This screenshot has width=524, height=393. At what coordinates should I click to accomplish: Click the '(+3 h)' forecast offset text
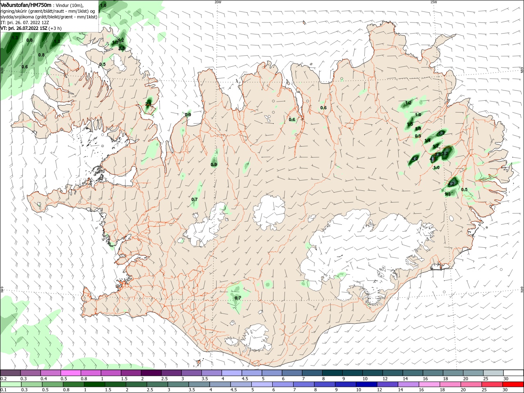(x=55, y=28)
